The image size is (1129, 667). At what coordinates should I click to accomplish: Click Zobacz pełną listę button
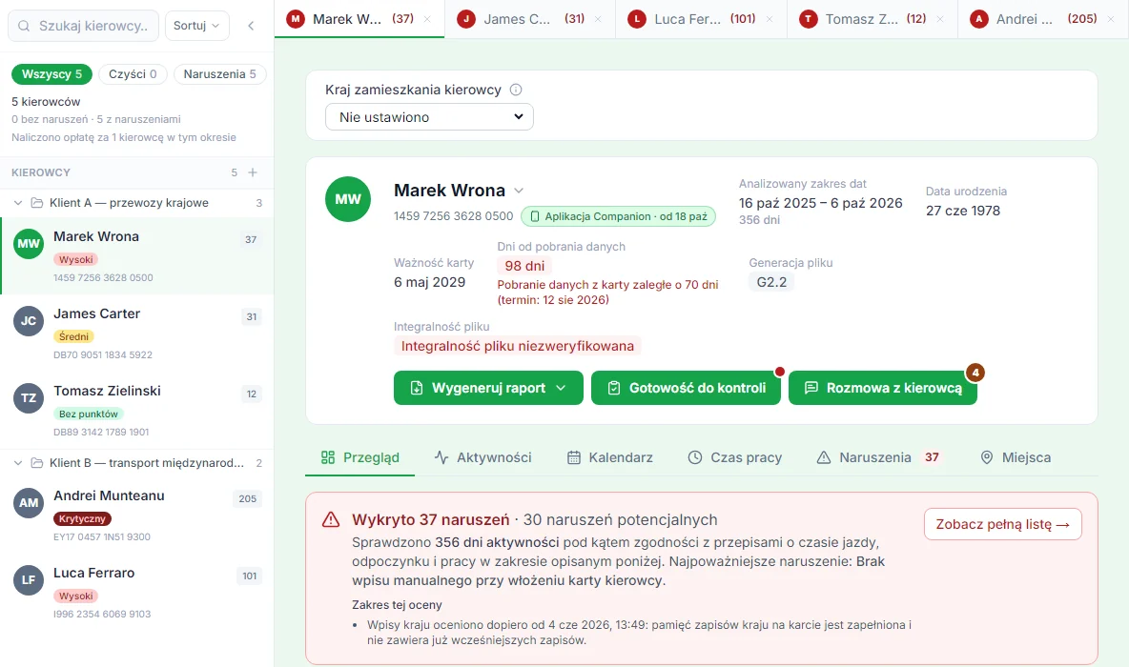pyautogui.click(x=1002, y=524)
